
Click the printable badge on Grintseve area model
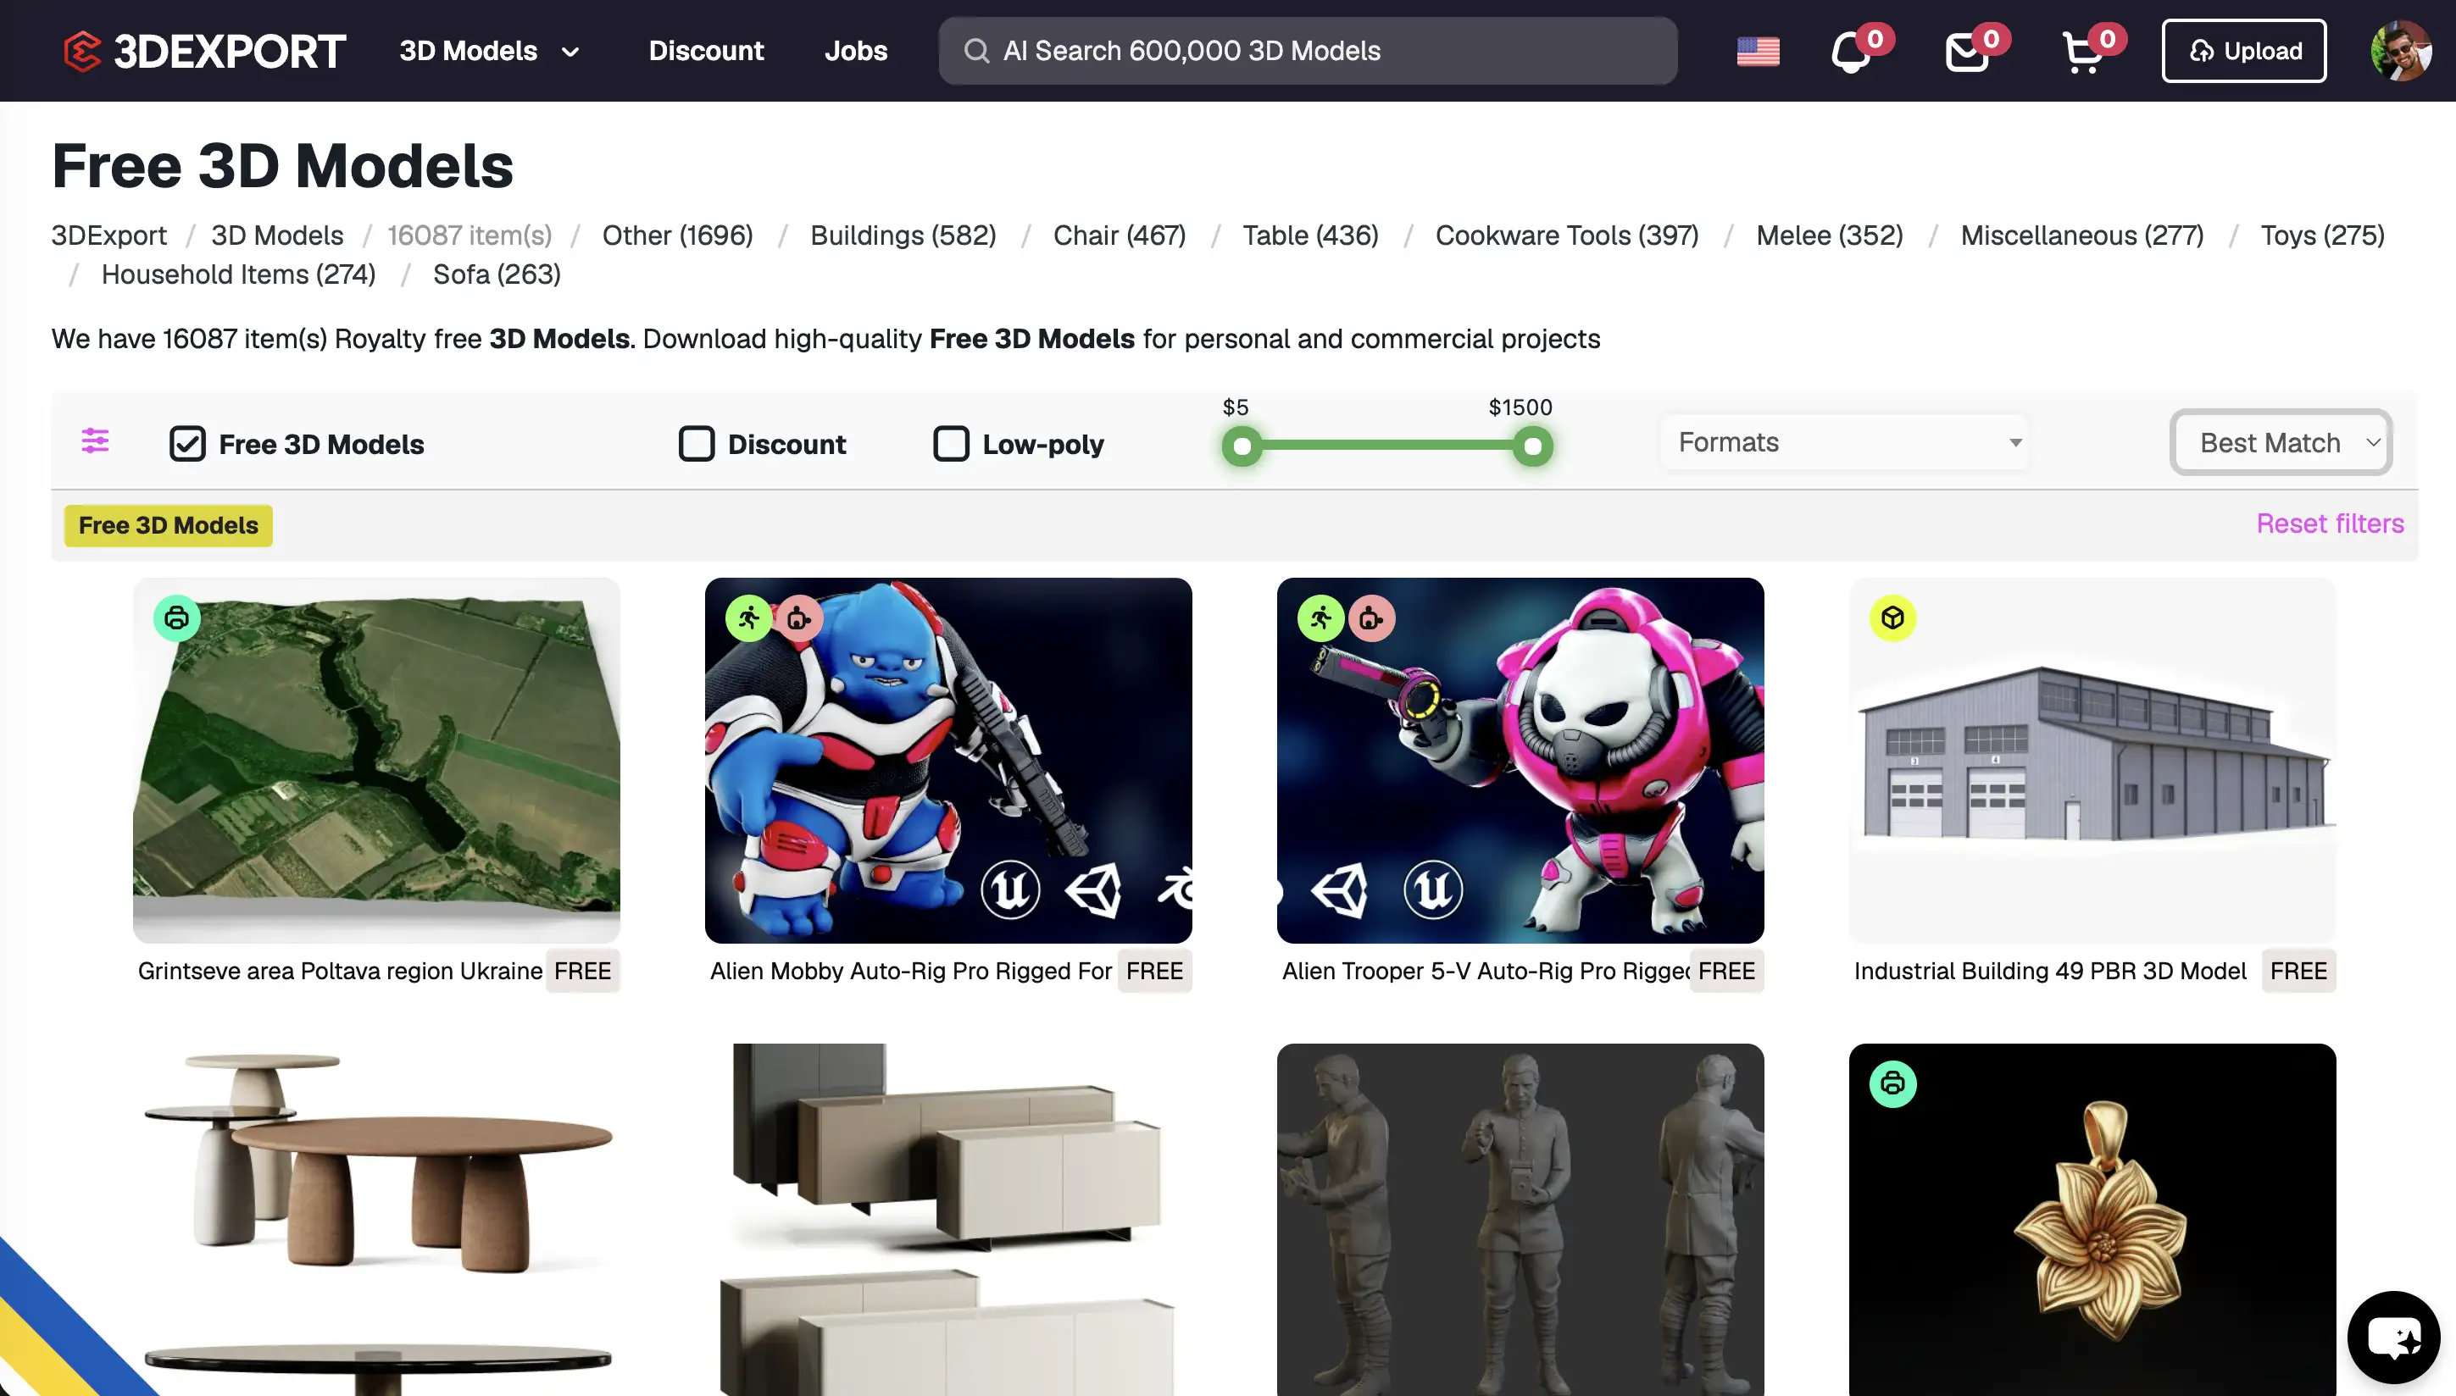tap(176, 618)
